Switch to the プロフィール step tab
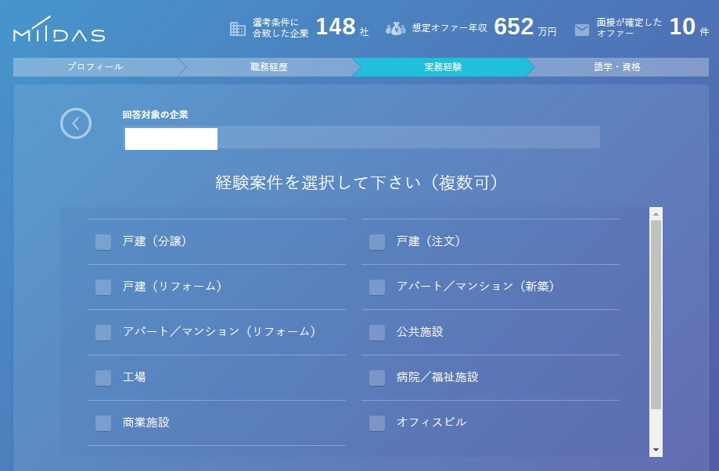Viewport: 719px width, 471px height. (x=95, y=67)
